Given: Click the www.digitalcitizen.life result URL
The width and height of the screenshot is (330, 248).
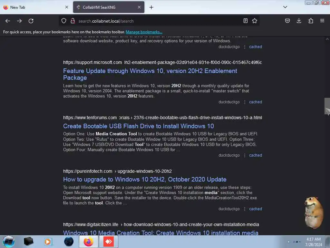Looking at the screenshot, I should point(161,225).
